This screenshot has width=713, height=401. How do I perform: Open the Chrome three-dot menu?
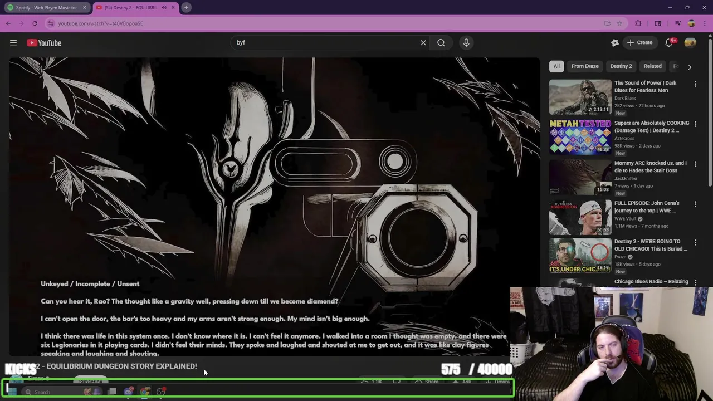click(x=704, y=23)
